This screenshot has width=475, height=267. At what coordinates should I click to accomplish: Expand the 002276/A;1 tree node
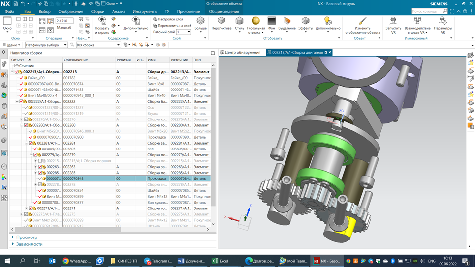click(x=22, y=119)
